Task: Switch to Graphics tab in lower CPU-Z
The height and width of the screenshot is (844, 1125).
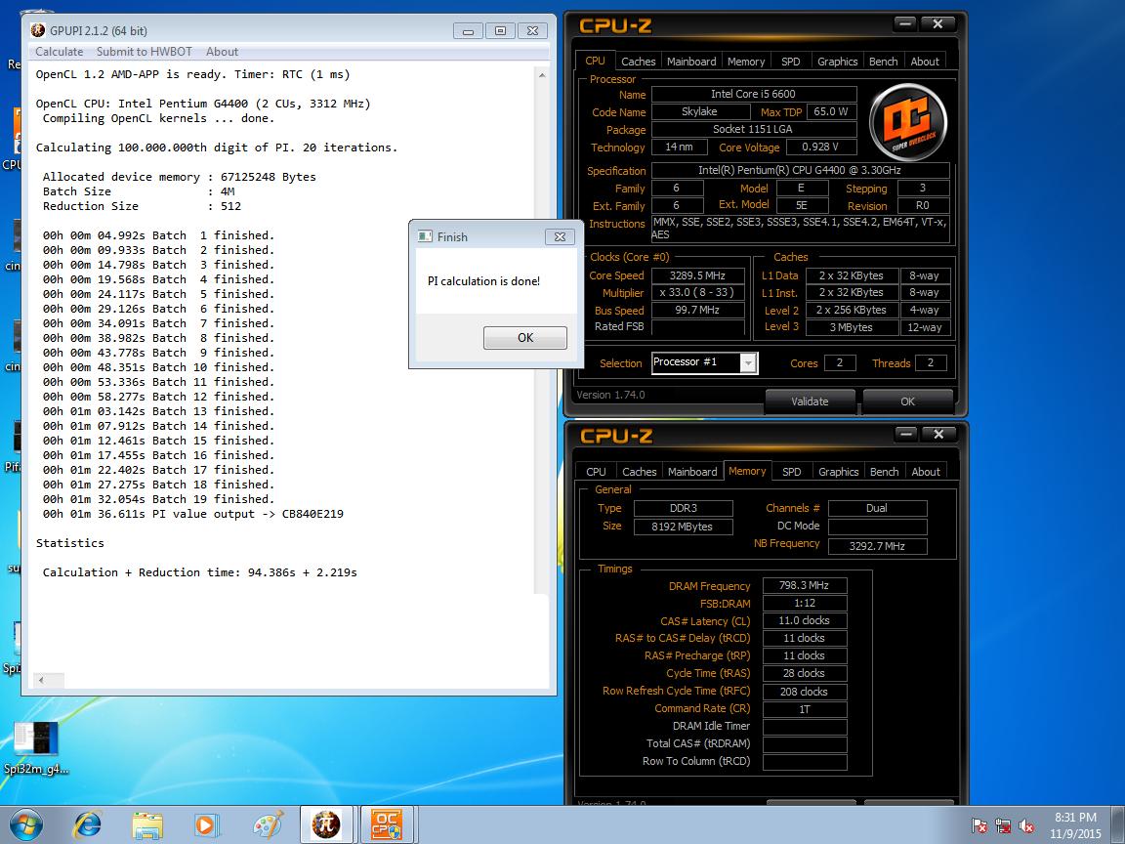Action: tap(838, 472)
